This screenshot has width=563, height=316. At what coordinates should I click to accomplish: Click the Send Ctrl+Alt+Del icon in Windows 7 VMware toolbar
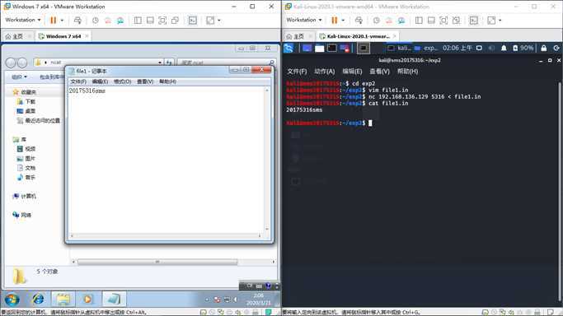(x=77, y=21)
